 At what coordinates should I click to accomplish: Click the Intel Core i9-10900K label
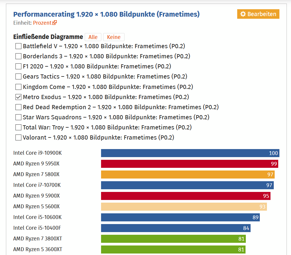point(37,153)
